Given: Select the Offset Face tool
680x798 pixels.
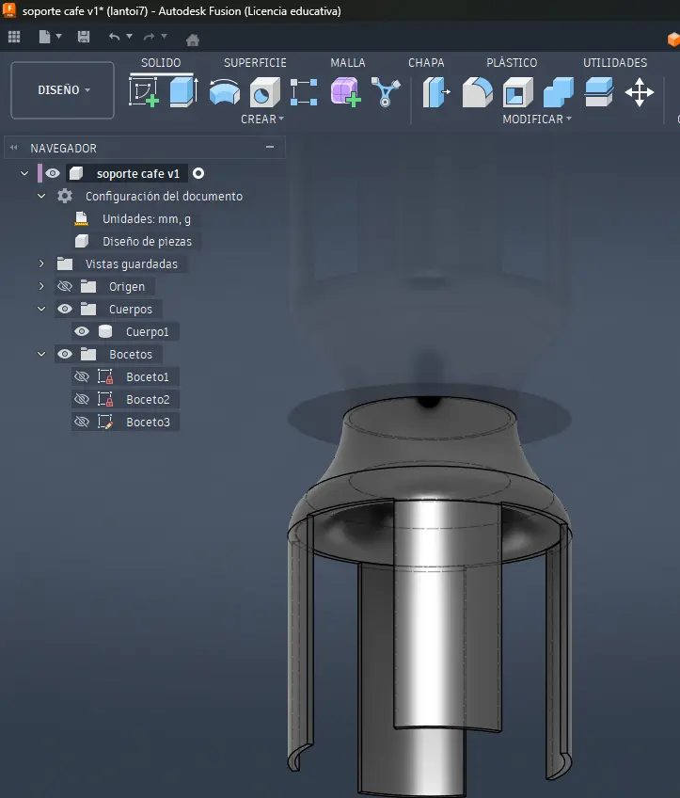Looking at the screenshot, I should coord(598,92).
